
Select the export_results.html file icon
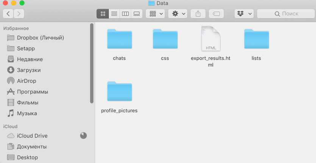point(211,38)
